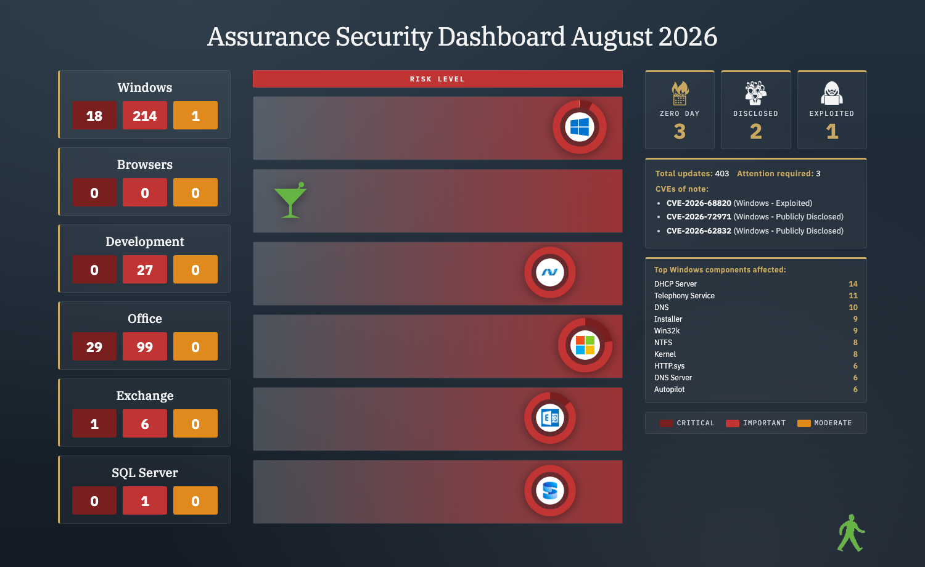This screenshot has width=925, height=567.
Task: Click the Exploited hacker icon
Action: tap(832, 93)
